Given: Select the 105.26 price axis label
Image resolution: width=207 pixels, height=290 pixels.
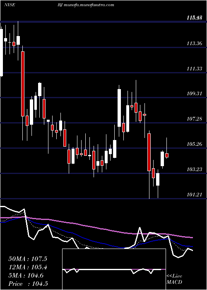Looking at the screenshot, I should [195, 144].
